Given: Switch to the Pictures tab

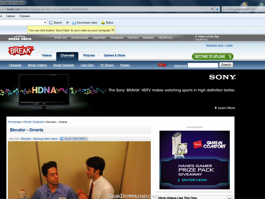Looking at the screenshot, I should (x=89, y=55).
